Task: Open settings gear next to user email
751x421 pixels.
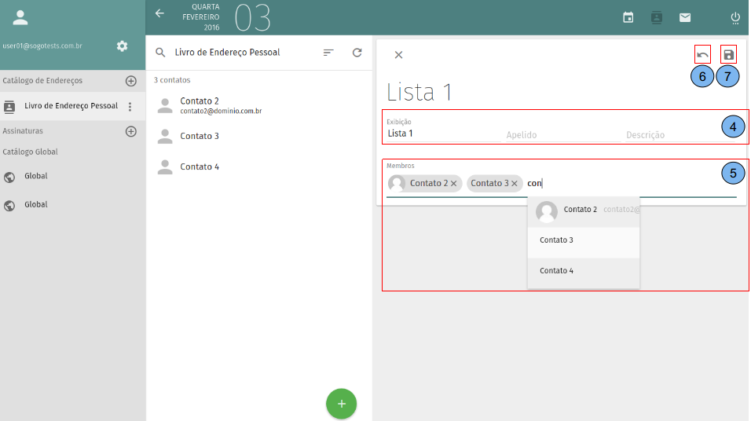Action: [x=122, y=46]
